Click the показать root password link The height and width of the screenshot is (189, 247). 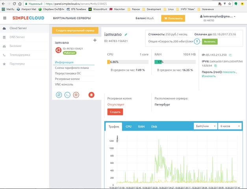coord(229,72)
